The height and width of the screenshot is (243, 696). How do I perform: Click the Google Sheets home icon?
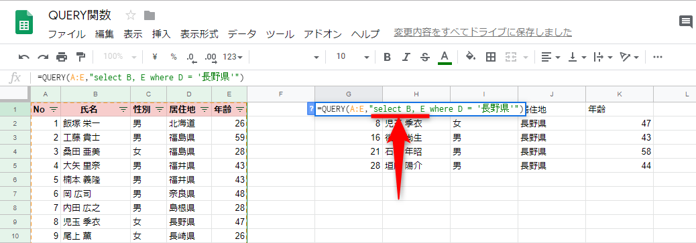pyautogui.click(x=24, y=23)
